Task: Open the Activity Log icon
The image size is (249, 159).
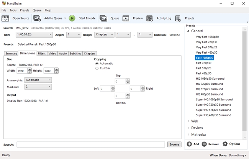Action: coord(149,18)
